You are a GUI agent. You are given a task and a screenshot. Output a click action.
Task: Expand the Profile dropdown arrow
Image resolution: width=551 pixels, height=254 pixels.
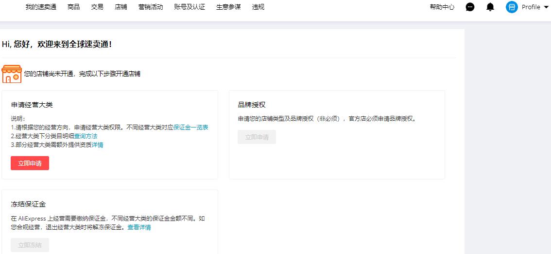point(546,7)
